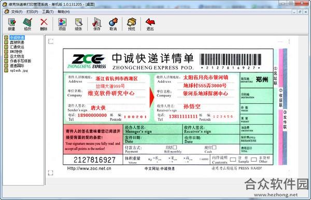
Task: Click the receiver name 孙悟空
Action: click(192, 106)
